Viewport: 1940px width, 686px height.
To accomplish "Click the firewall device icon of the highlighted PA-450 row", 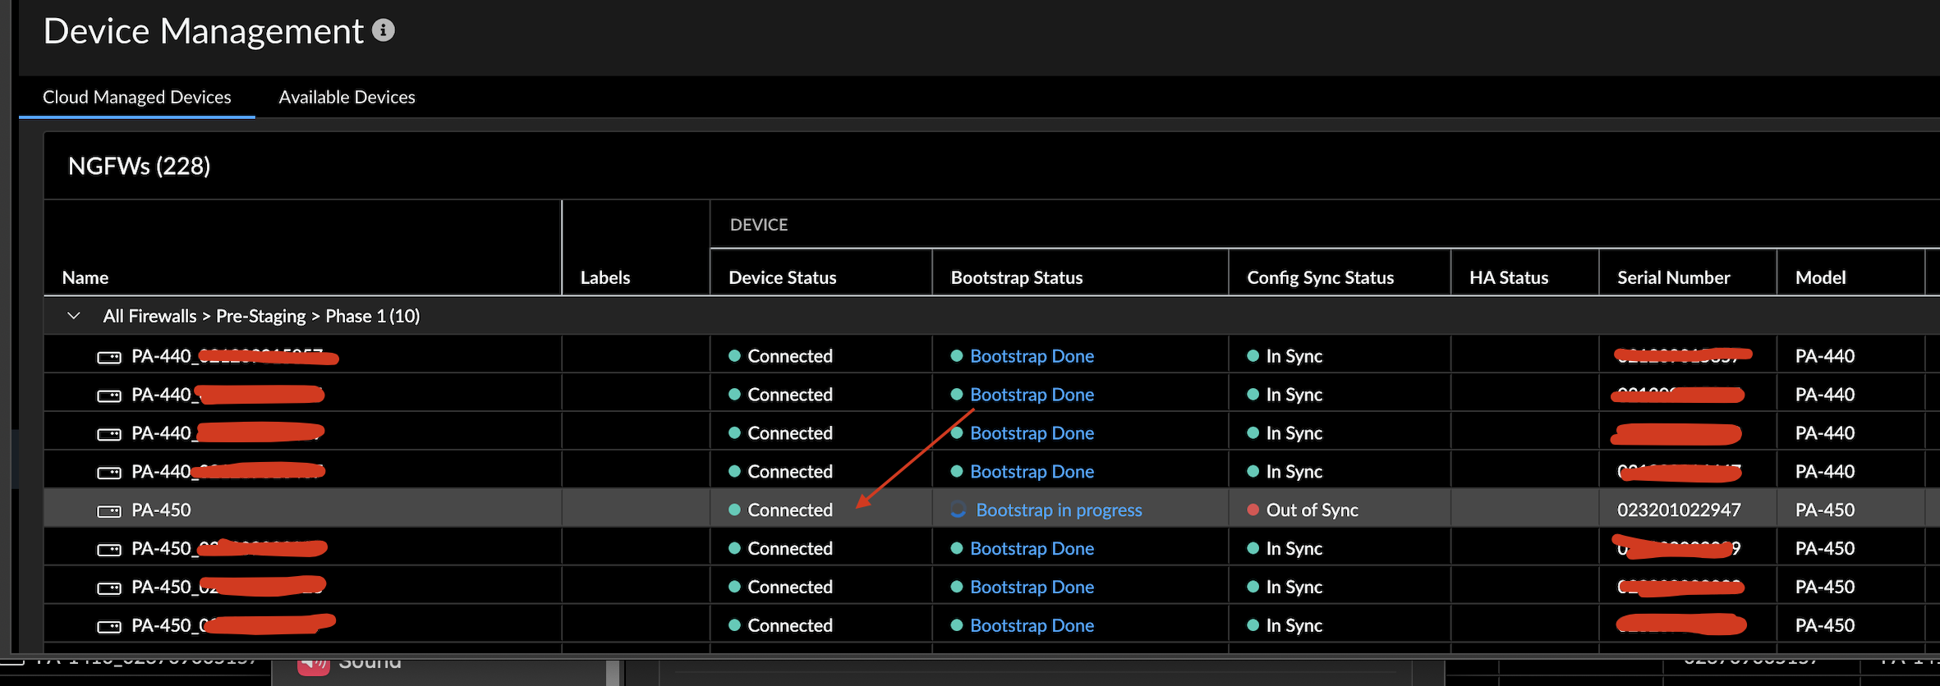I will 109,510.
